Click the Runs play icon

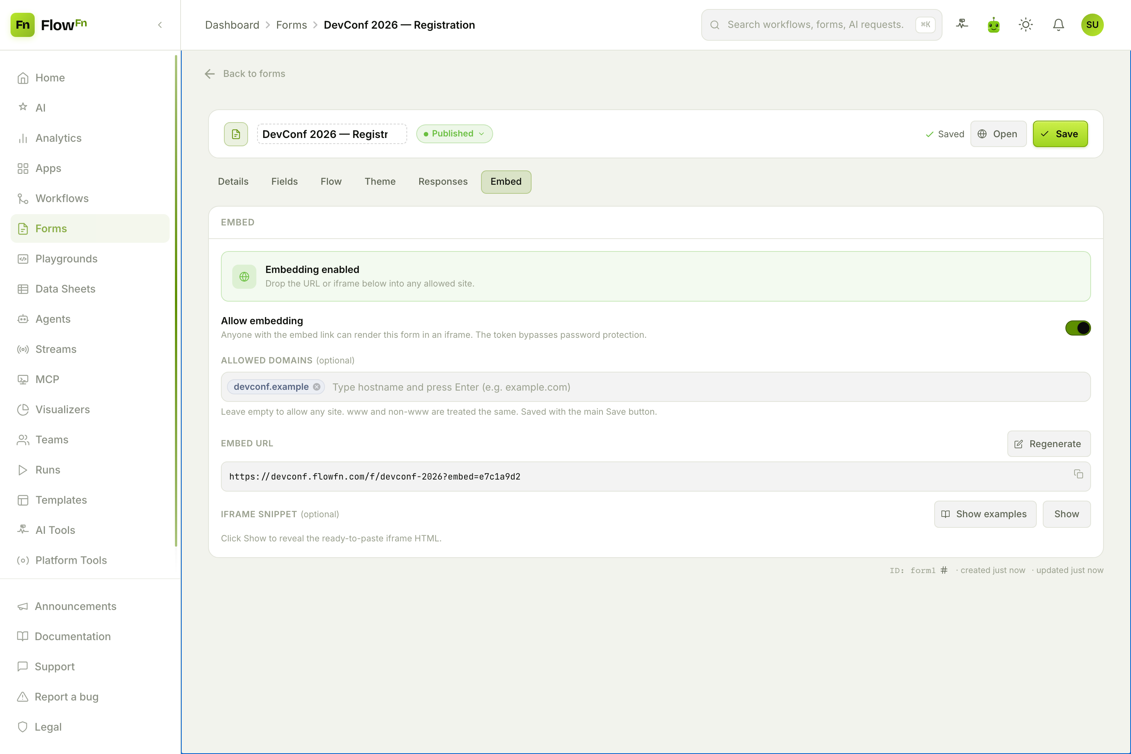(23, 470)
